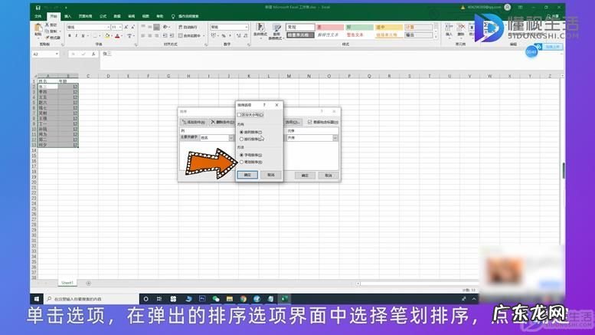This screenshot has width=595, height=335.
Task: Click 添加条件 button in Sort dialog
Action: (x=194, y=122)
